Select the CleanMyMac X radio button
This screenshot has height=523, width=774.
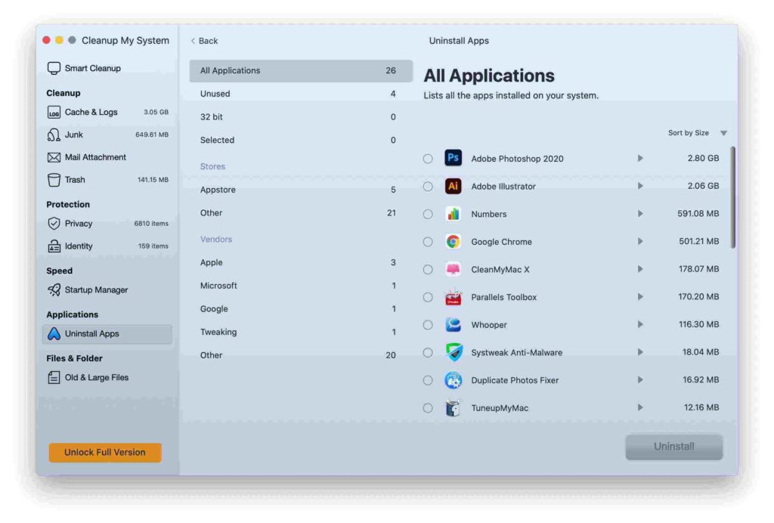pos(428,269)
